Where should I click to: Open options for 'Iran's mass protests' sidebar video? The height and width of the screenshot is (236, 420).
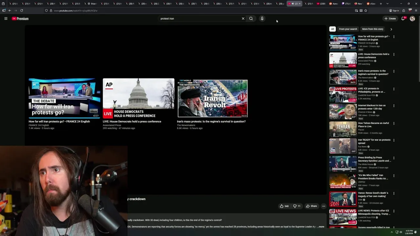(394, 71)
